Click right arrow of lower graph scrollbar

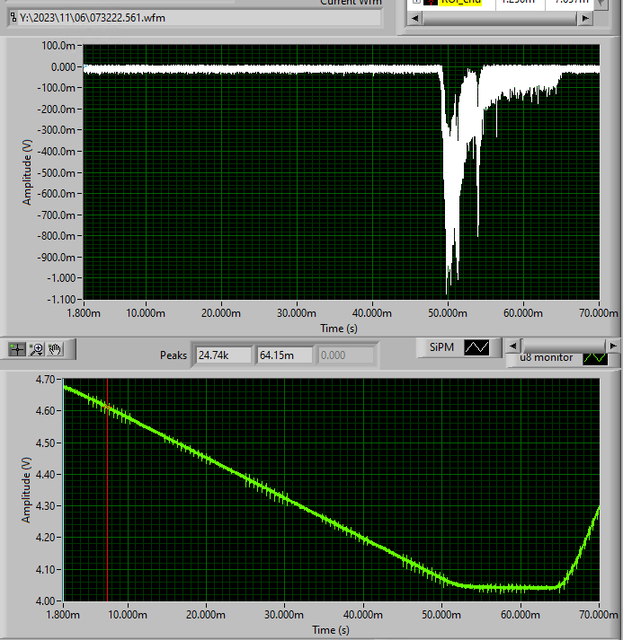pos(613,346)
